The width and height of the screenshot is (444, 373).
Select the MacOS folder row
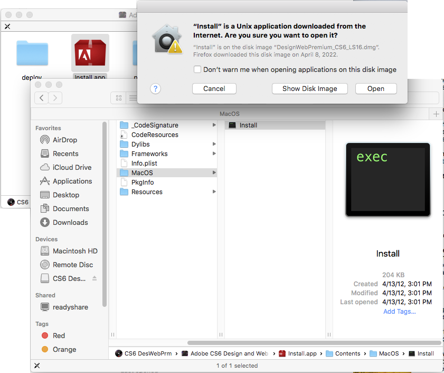click(x=167, y=173)
